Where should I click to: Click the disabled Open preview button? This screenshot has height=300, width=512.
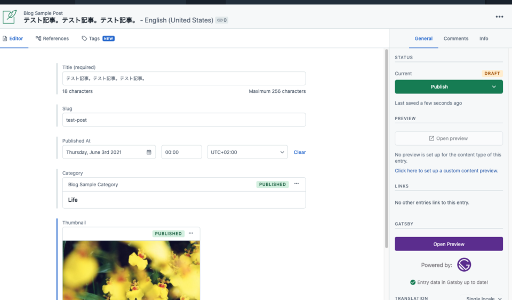(x=449, y=139)
